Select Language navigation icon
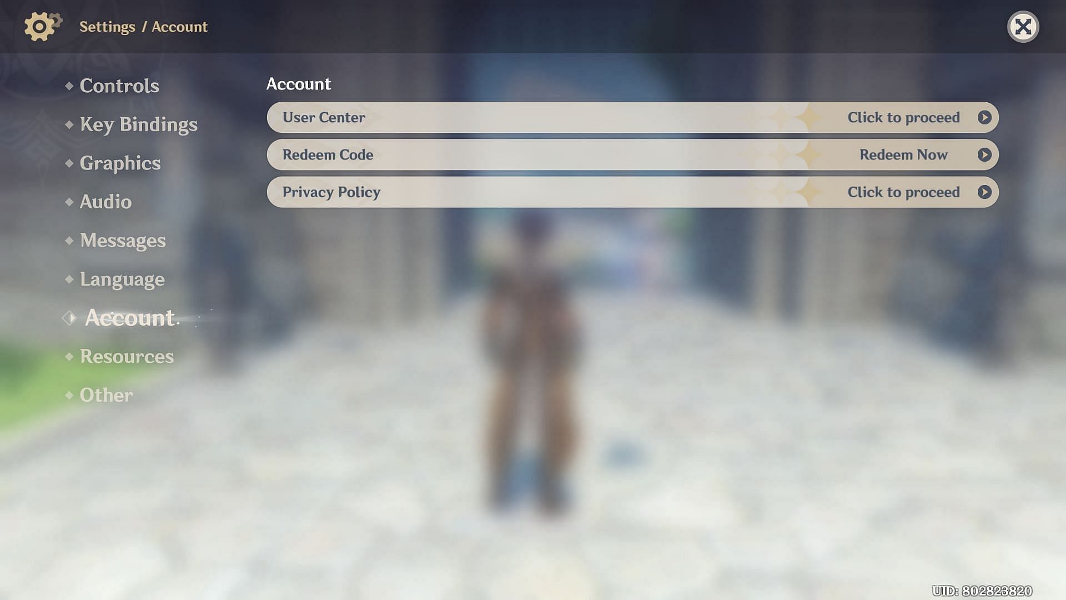 69,278
